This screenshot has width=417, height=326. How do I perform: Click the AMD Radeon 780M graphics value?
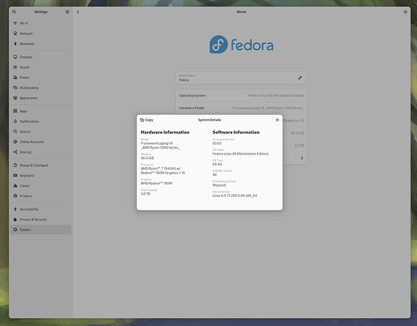(157, 183)
